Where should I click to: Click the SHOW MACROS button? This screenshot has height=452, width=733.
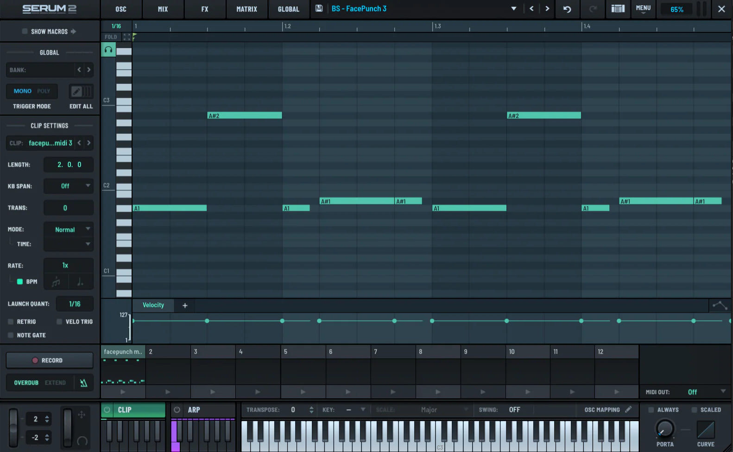49,31
